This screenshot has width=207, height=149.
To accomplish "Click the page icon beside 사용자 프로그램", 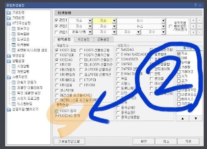I will coord(14,99).
